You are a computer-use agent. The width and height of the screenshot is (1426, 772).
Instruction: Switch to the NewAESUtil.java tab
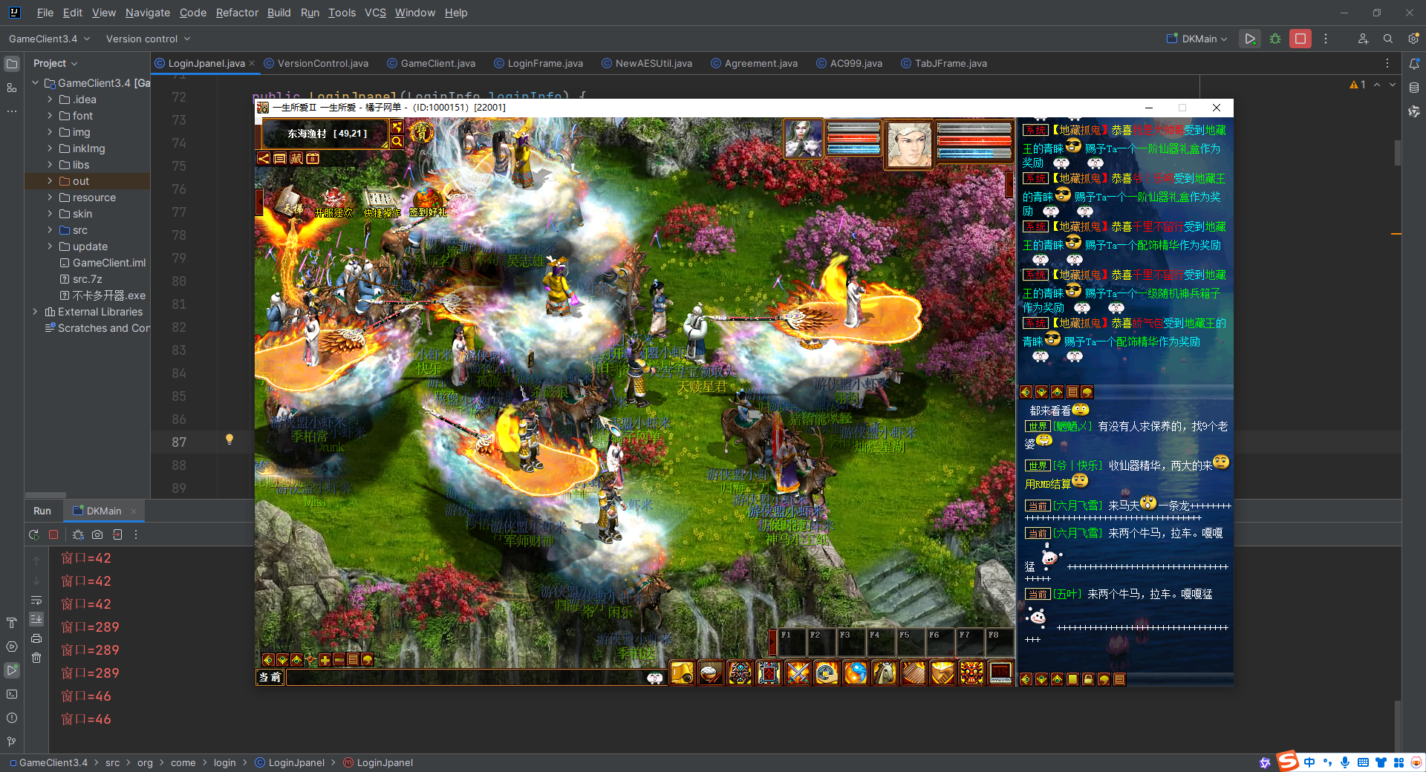pos(646,63)
